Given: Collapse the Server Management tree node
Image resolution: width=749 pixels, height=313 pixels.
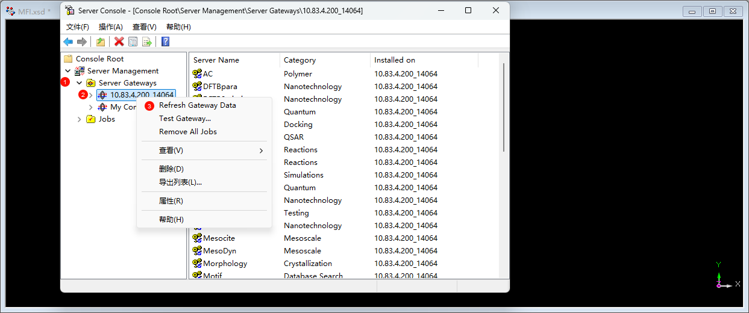Looking at the screenshot, I should point(67,71).
